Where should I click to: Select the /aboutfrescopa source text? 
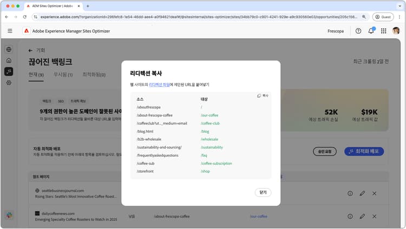point(149,107)
